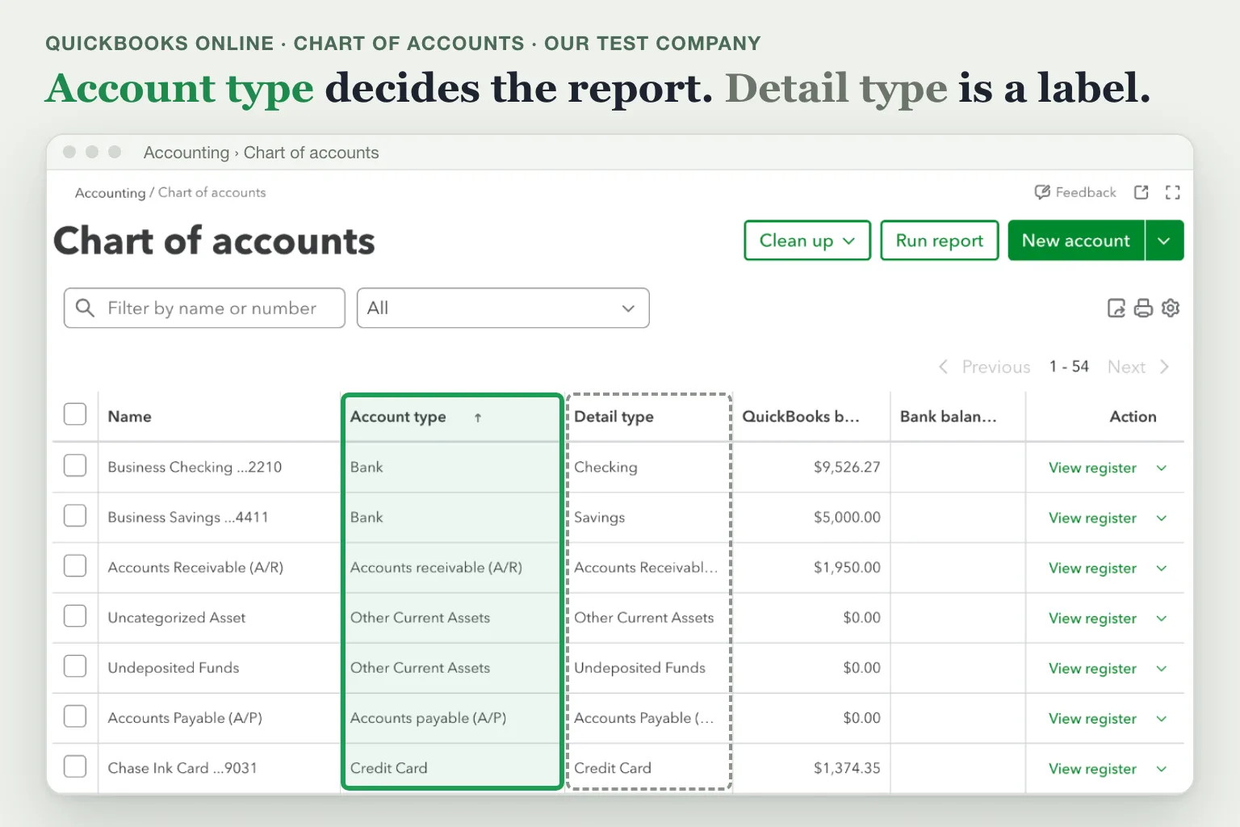Screen dimensions: 1240x827
Task: Expand actions for Undeposited Funds row
Action: [1162, 668]
